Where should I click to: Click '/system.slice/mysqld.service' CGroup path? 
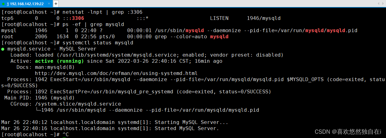coord(78,104)
